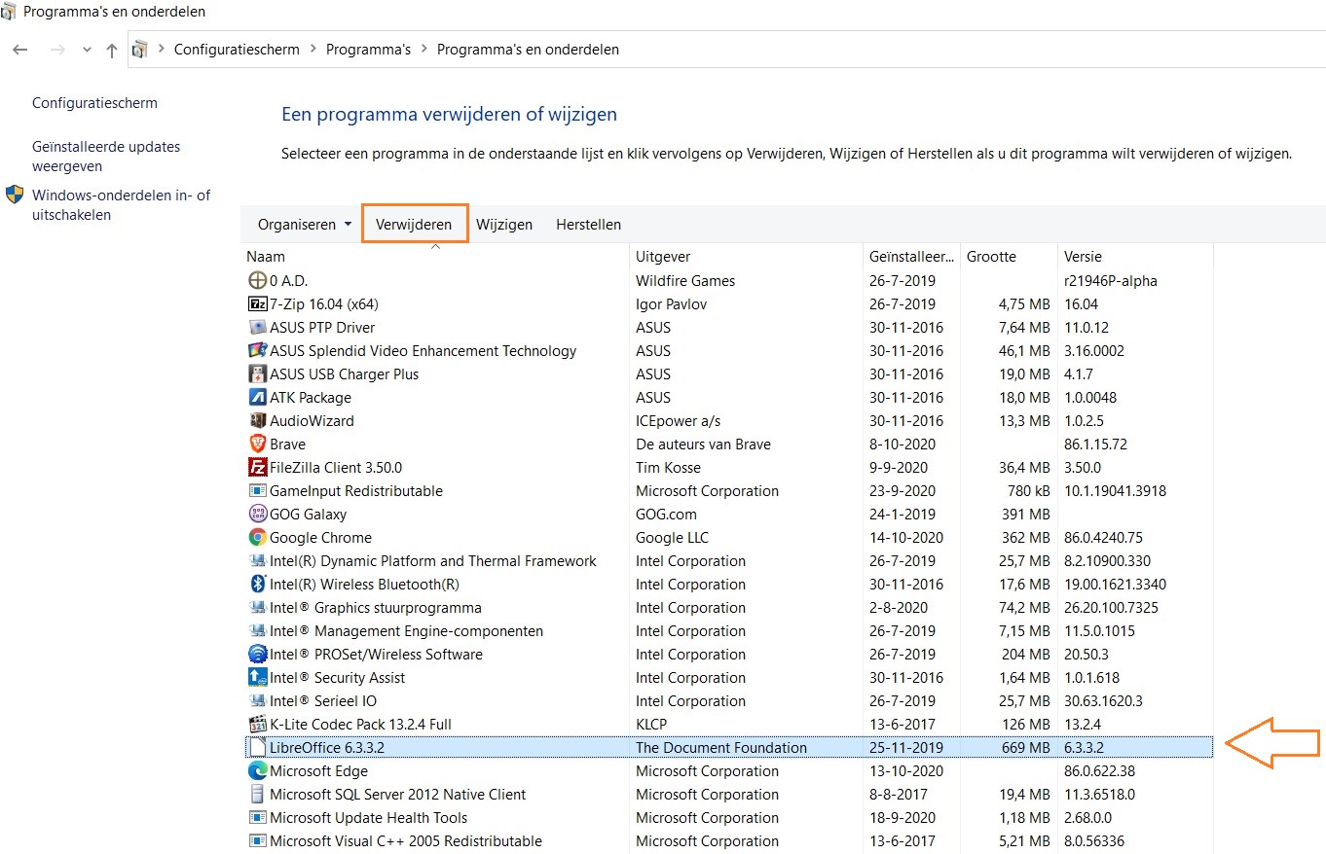Click the Igor Pavlov publisher cell
This screenshot has width=1326, height=854.
671,304
